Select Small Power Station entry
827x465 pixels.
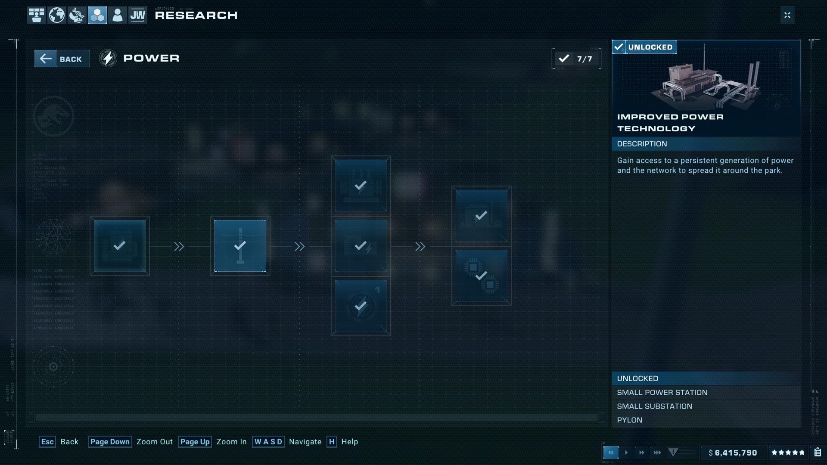click(x=706, y=392)
